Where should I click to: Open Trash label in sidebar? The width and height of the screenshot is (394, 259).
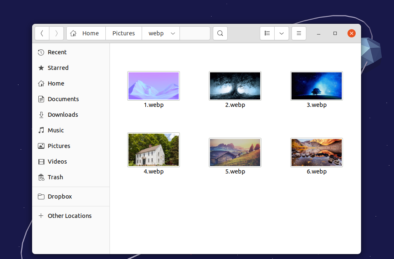click(55, 177)
